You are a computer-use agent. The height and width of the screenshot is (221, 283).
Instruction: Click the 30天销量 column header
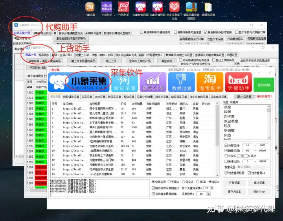[137, 104]
